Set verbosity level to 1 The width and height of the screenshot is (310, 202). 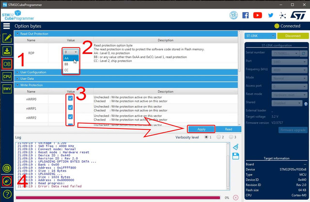click(206, 137)
